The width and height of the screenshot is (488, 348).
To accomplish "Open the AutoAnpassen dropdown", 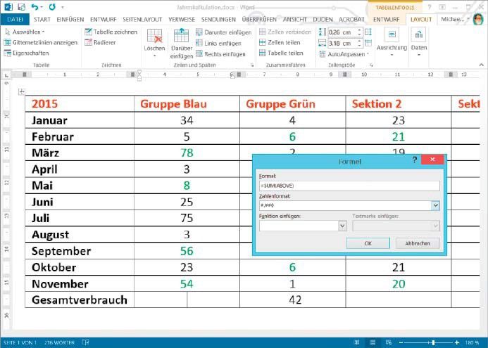I will click(344, 54).
